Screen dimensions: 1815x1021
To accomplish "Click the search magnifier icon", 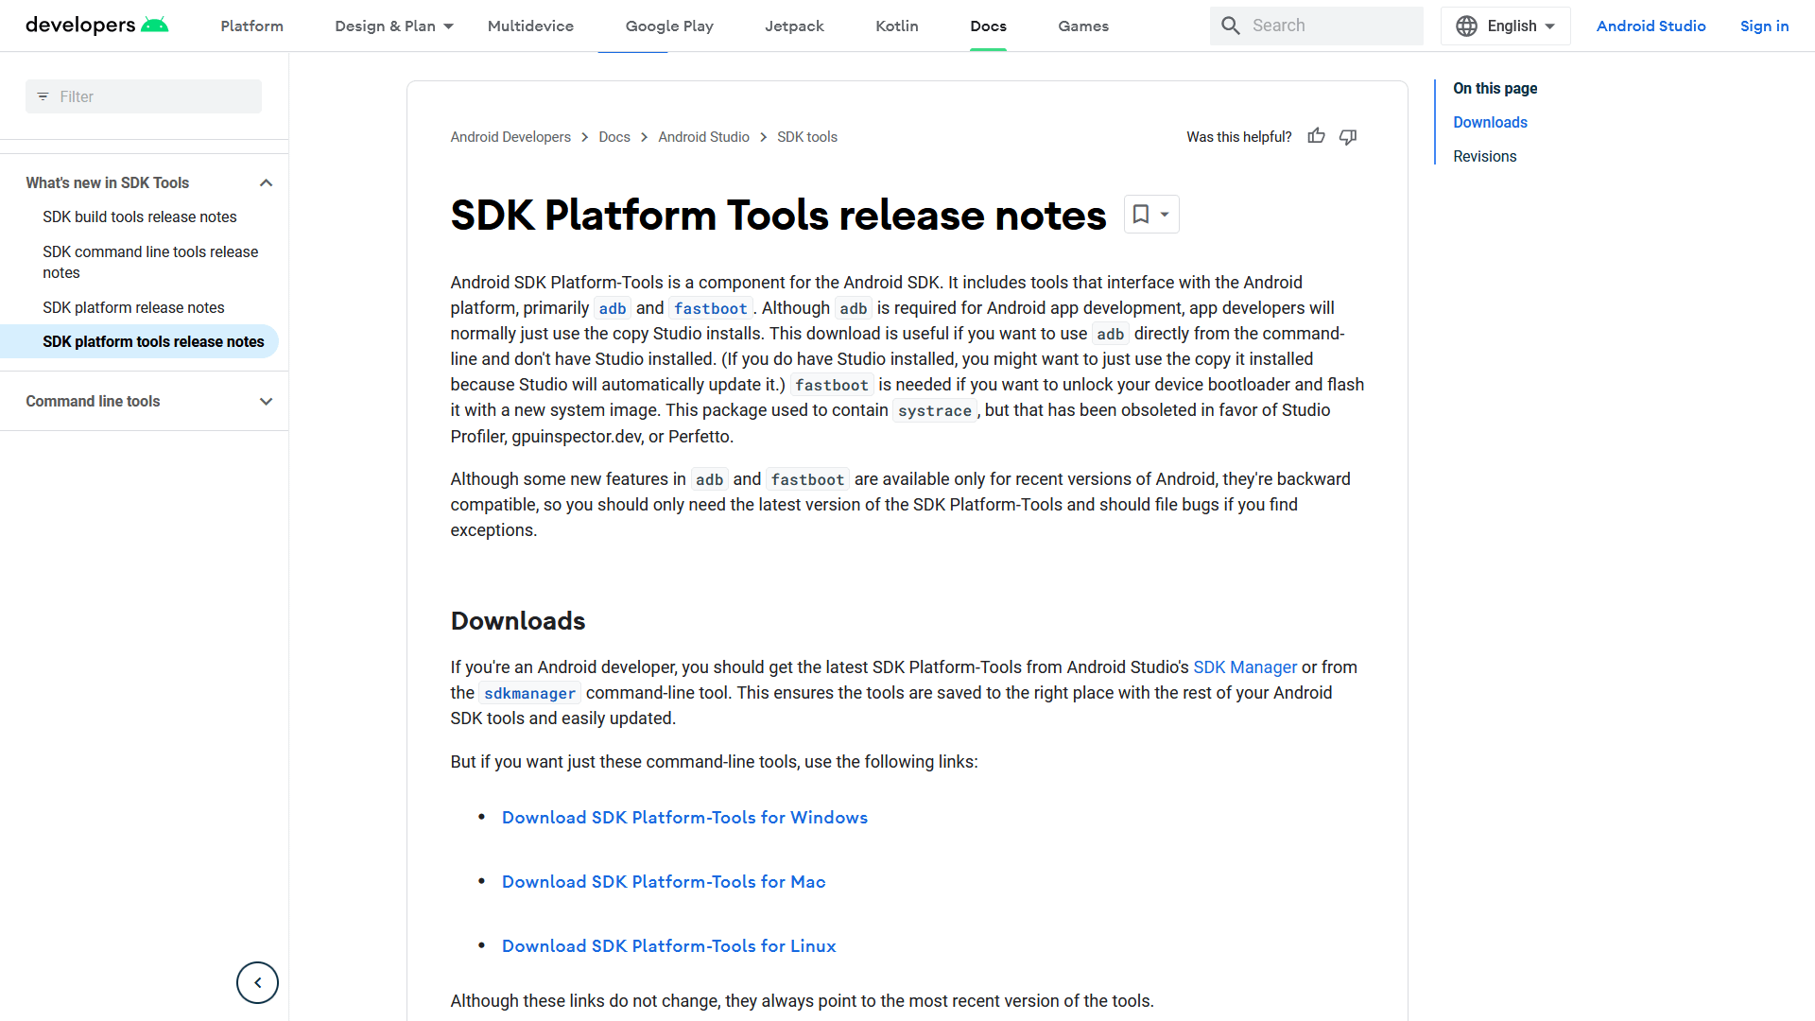I will [1230, 26].
